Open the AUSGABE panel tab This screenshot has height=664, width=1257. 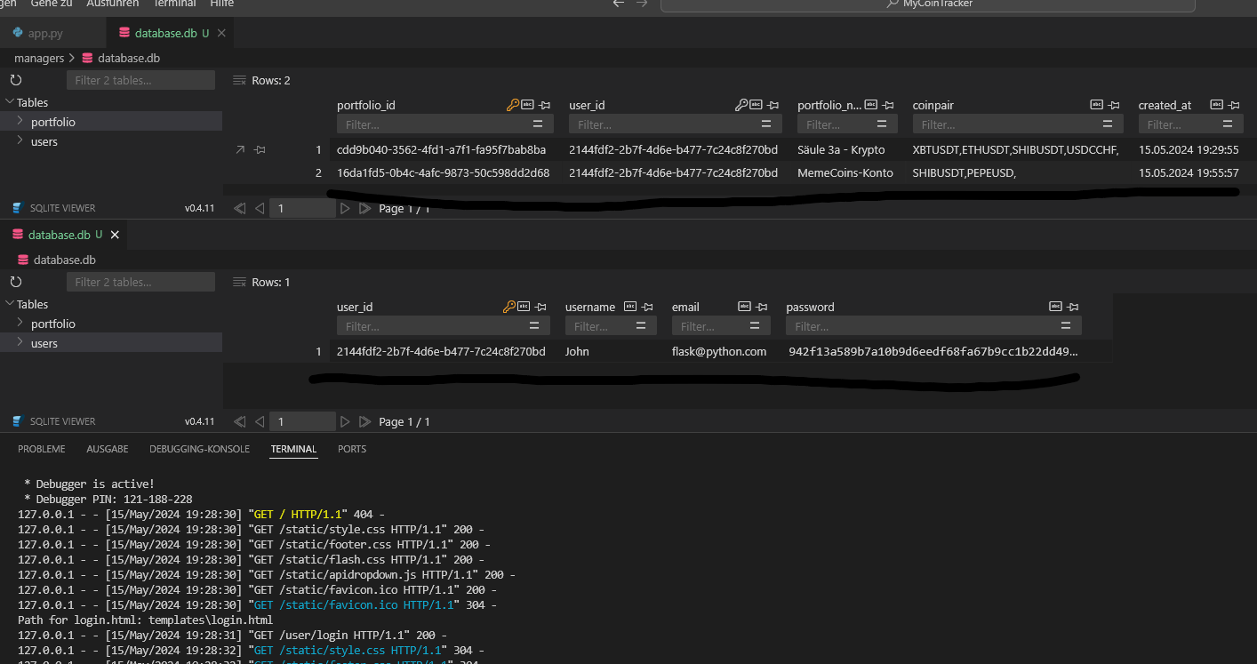(108, 449)
